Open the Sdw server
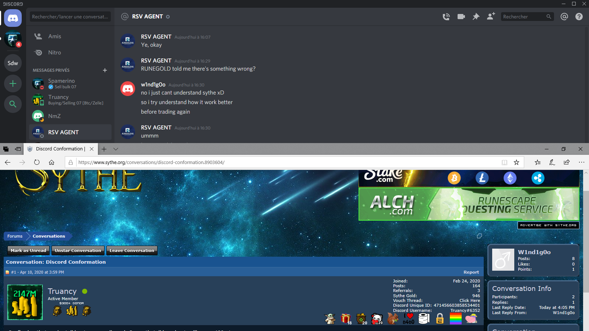 pyautogui.click(x=13, y=63)
